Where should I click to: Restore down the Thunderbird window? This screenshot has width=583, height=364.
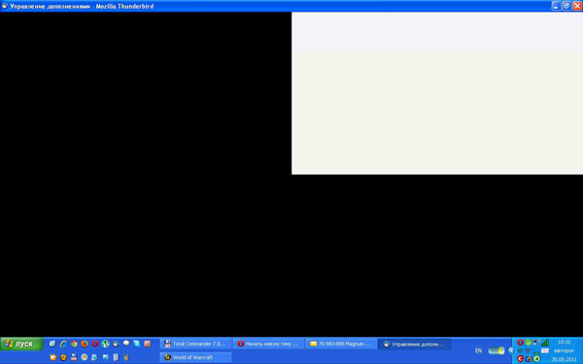click(566, 6)
